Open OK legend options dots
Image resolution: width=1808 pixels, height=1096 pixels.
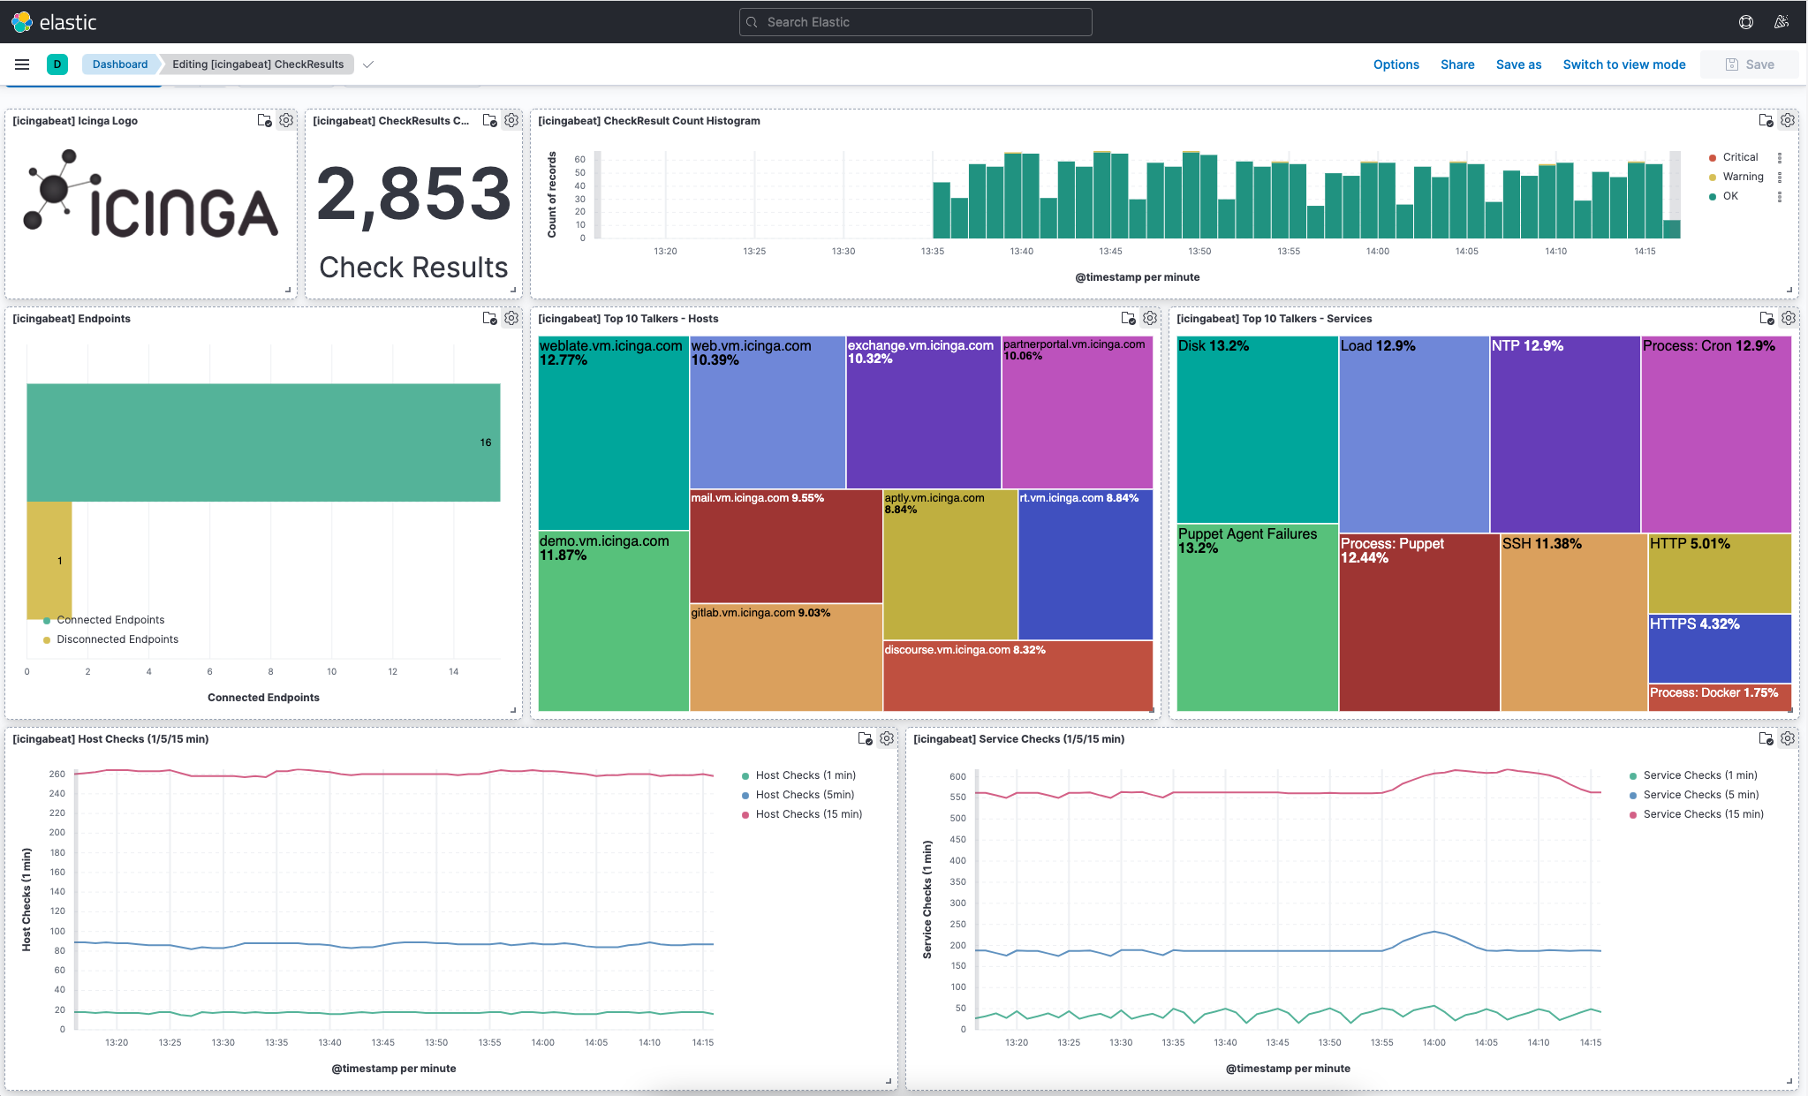coord(1779,196)
